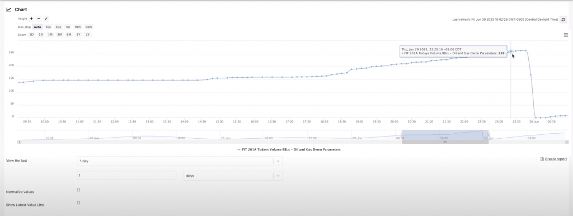The height and width of the screenshot is (216, 573).
Task: Select the Auto max step option
Action: point(37,27)
